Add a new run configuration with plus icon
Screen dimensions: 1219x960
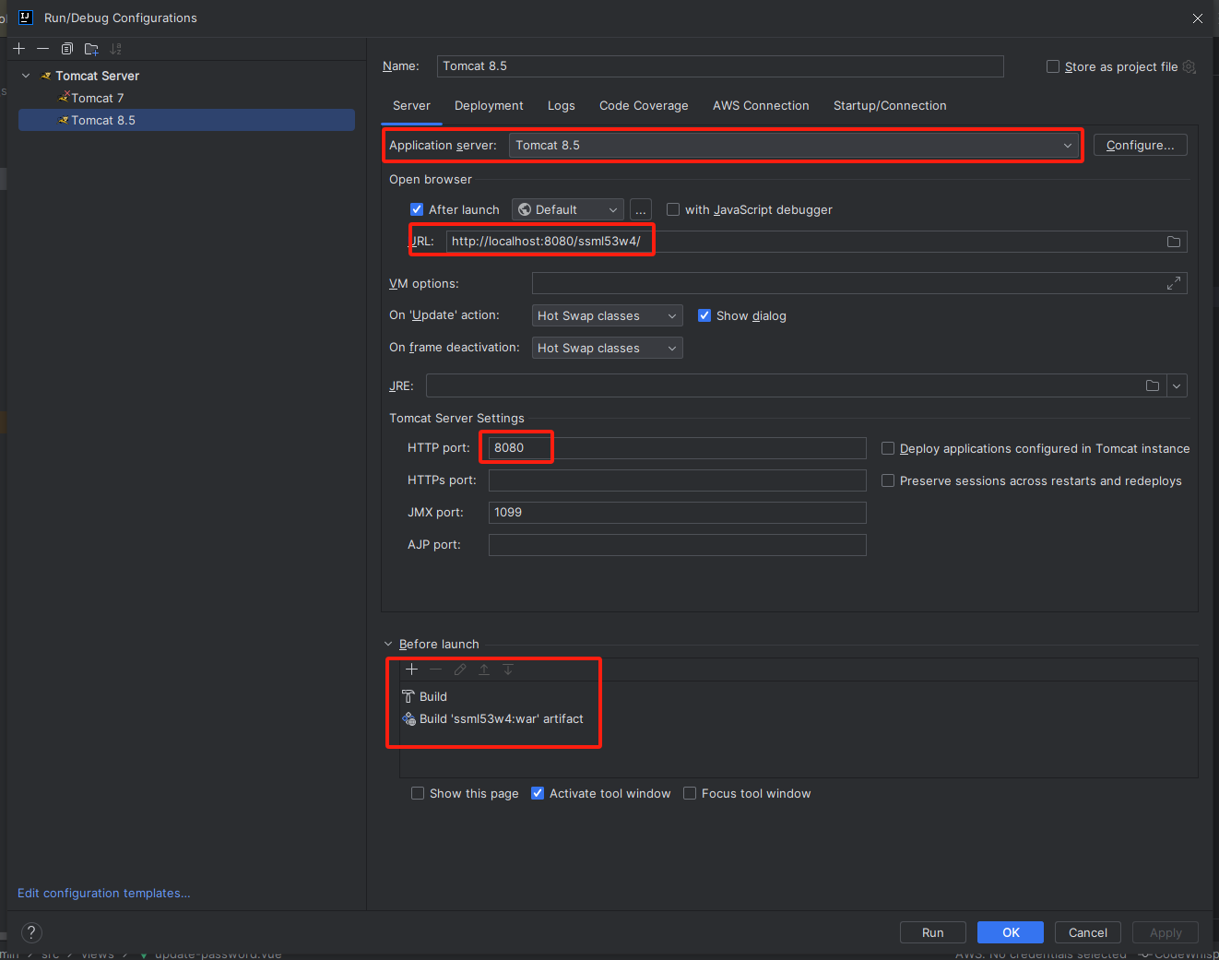(x=19, y=49)
